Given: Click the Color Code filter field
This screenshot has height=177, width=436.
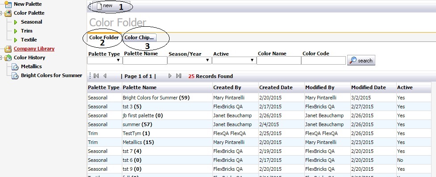Looking at the screenshot, I should [324, 60].
